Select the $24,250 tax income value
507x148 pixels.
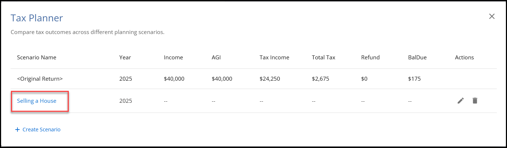(270, 79)
